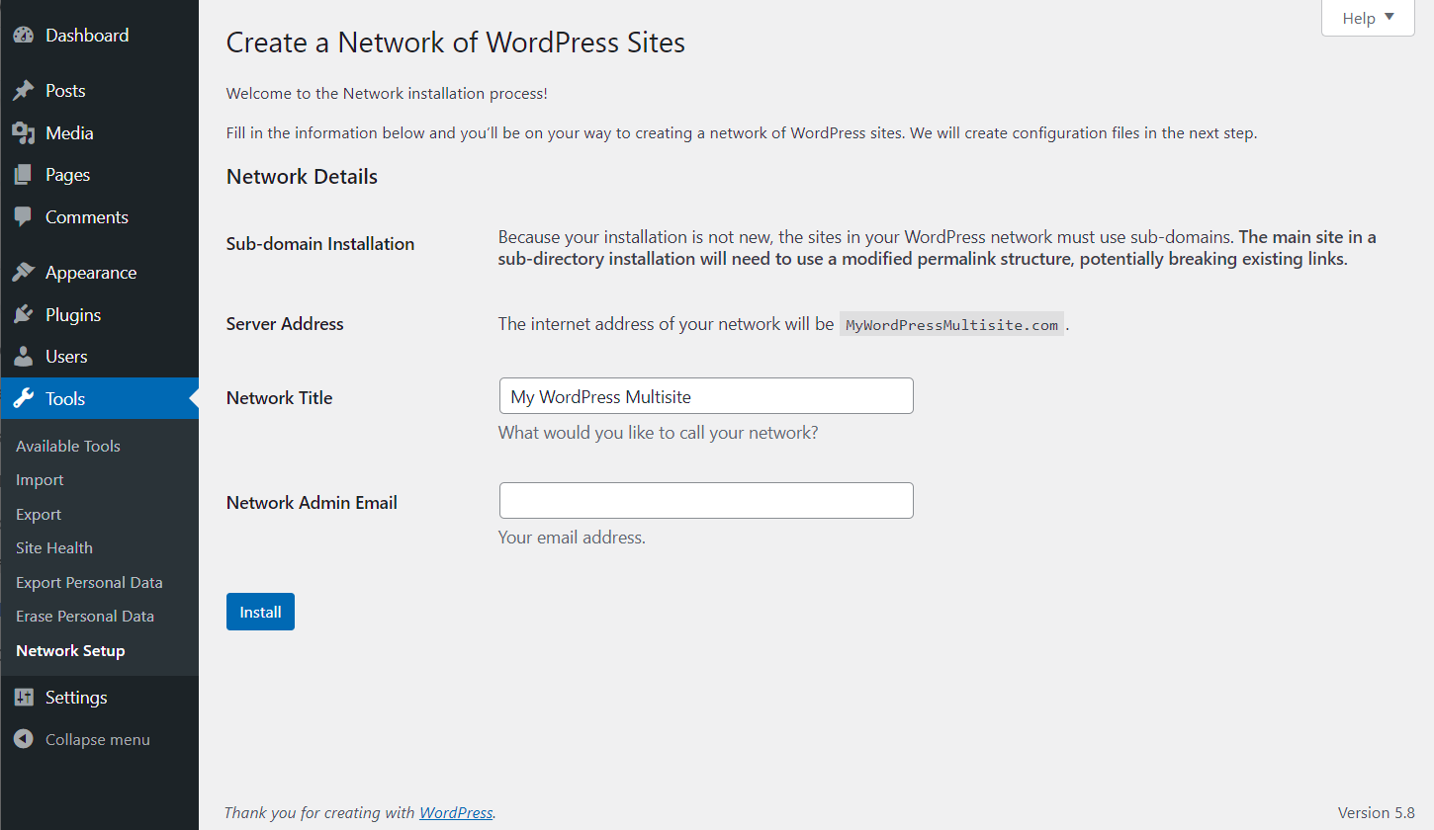Open Erase Personal Data submenu item
Viewport: 1434px width, 830px height.
coord(85,617)
